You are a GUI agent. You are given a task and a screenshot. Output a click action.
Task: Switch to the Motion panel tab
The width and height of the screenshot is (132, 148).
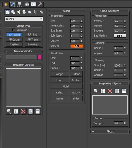pyautogui.click(x=27, y=5)
